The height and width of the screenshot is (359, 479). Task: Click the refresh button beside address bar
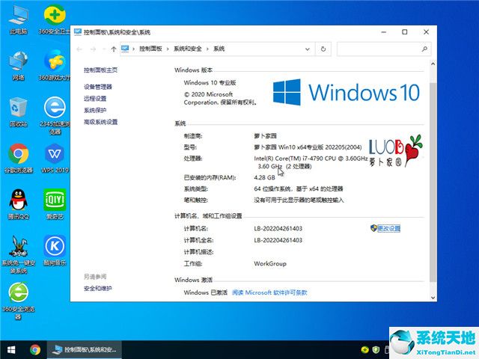point(323,49)
